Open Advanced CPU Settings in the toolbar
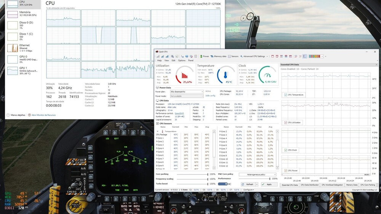Screen dimensions: 381x214 click(x=254, y=56)
